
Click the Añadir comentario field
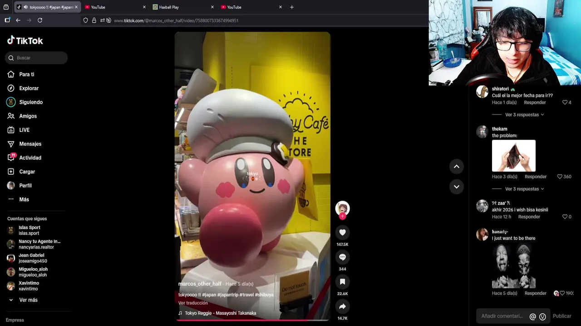pos(502,316)
